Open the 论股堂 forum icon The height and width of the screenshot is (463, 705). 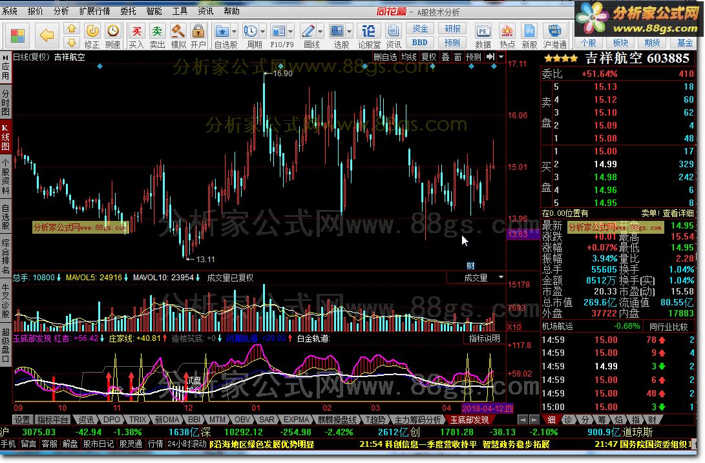click(369, 31)
